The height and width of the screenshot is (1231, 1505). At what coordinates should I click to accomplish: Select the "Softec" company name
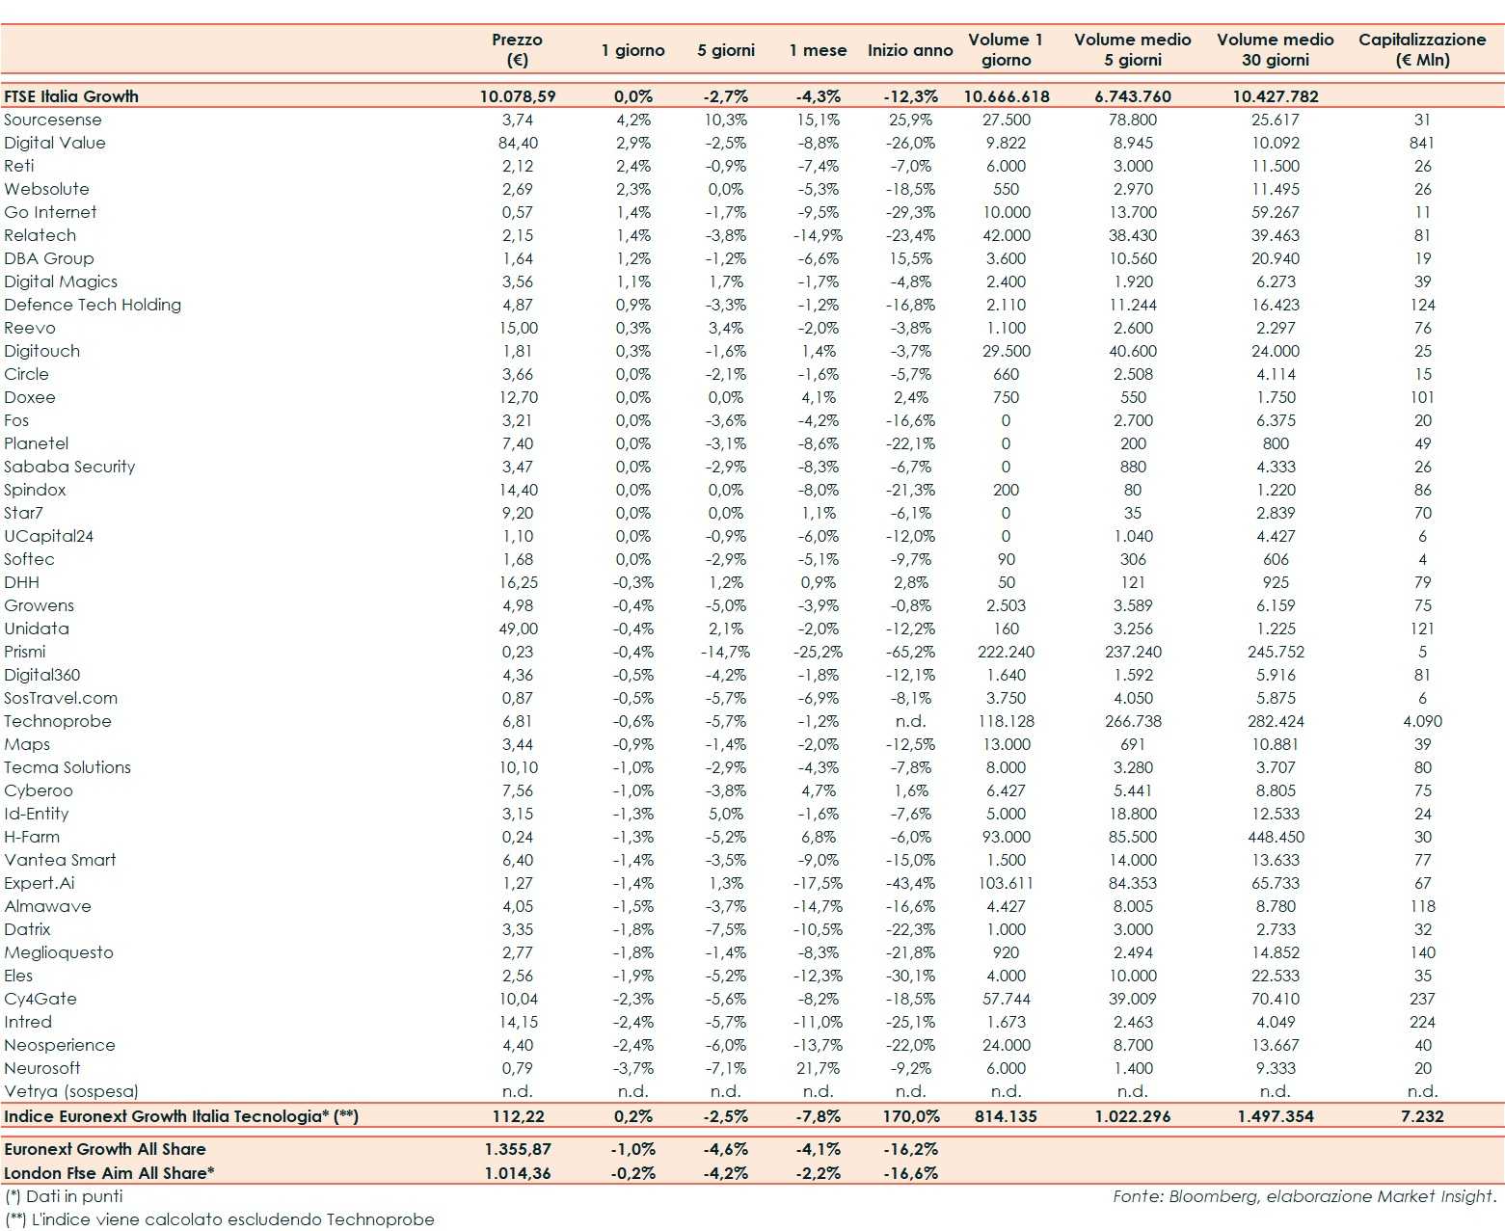(x=29, y=559)
